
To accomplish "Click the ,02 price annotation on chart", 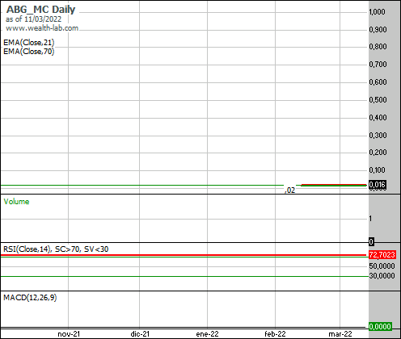I will tap(289, 190).
